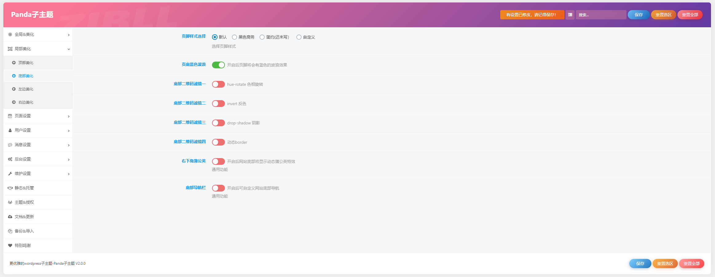Click the 特别鸣谢 heart icon
Image resolution: width=715 pixels, height=277 pixels.
tap(10, 246)
